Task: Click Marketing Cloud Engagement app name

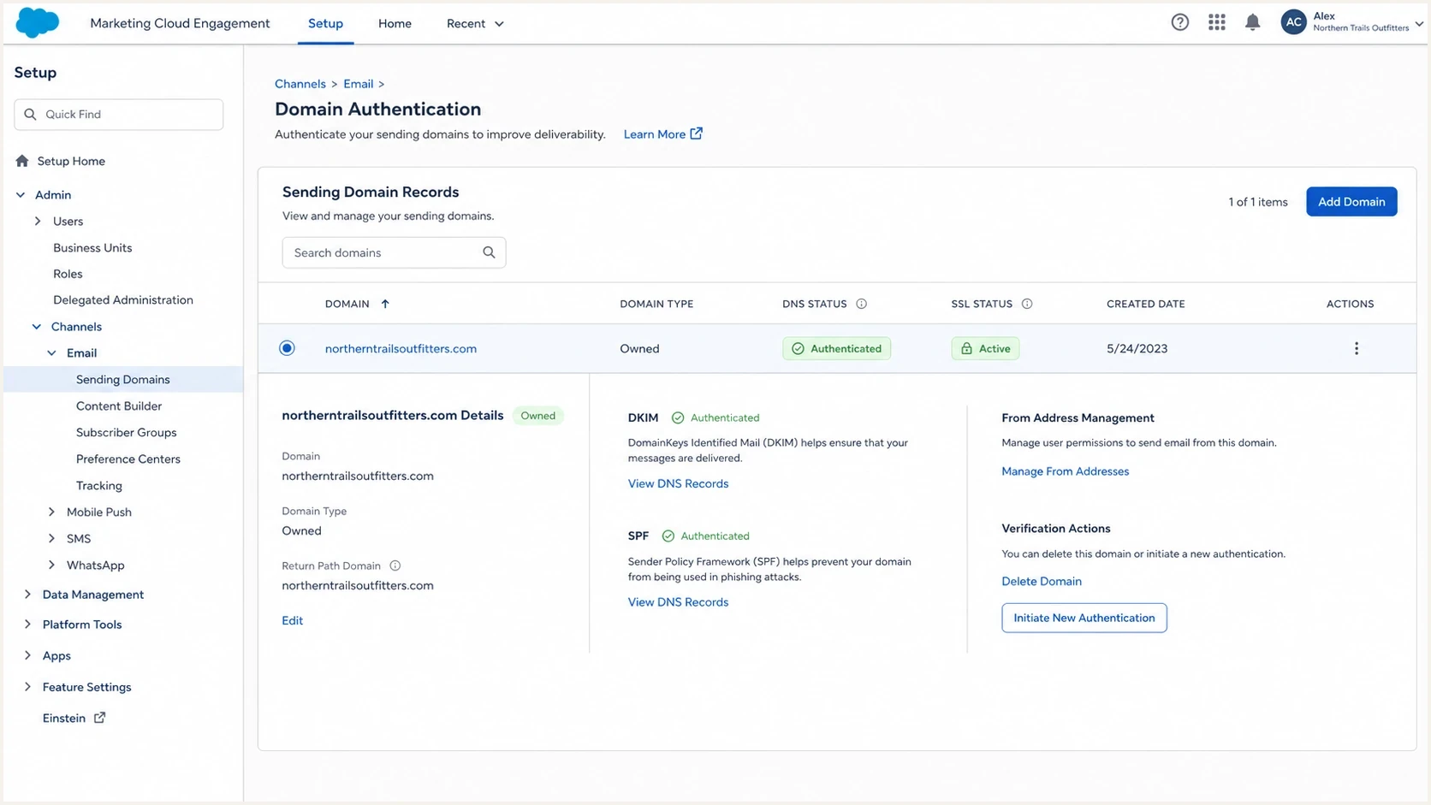Action: (180, 23)
